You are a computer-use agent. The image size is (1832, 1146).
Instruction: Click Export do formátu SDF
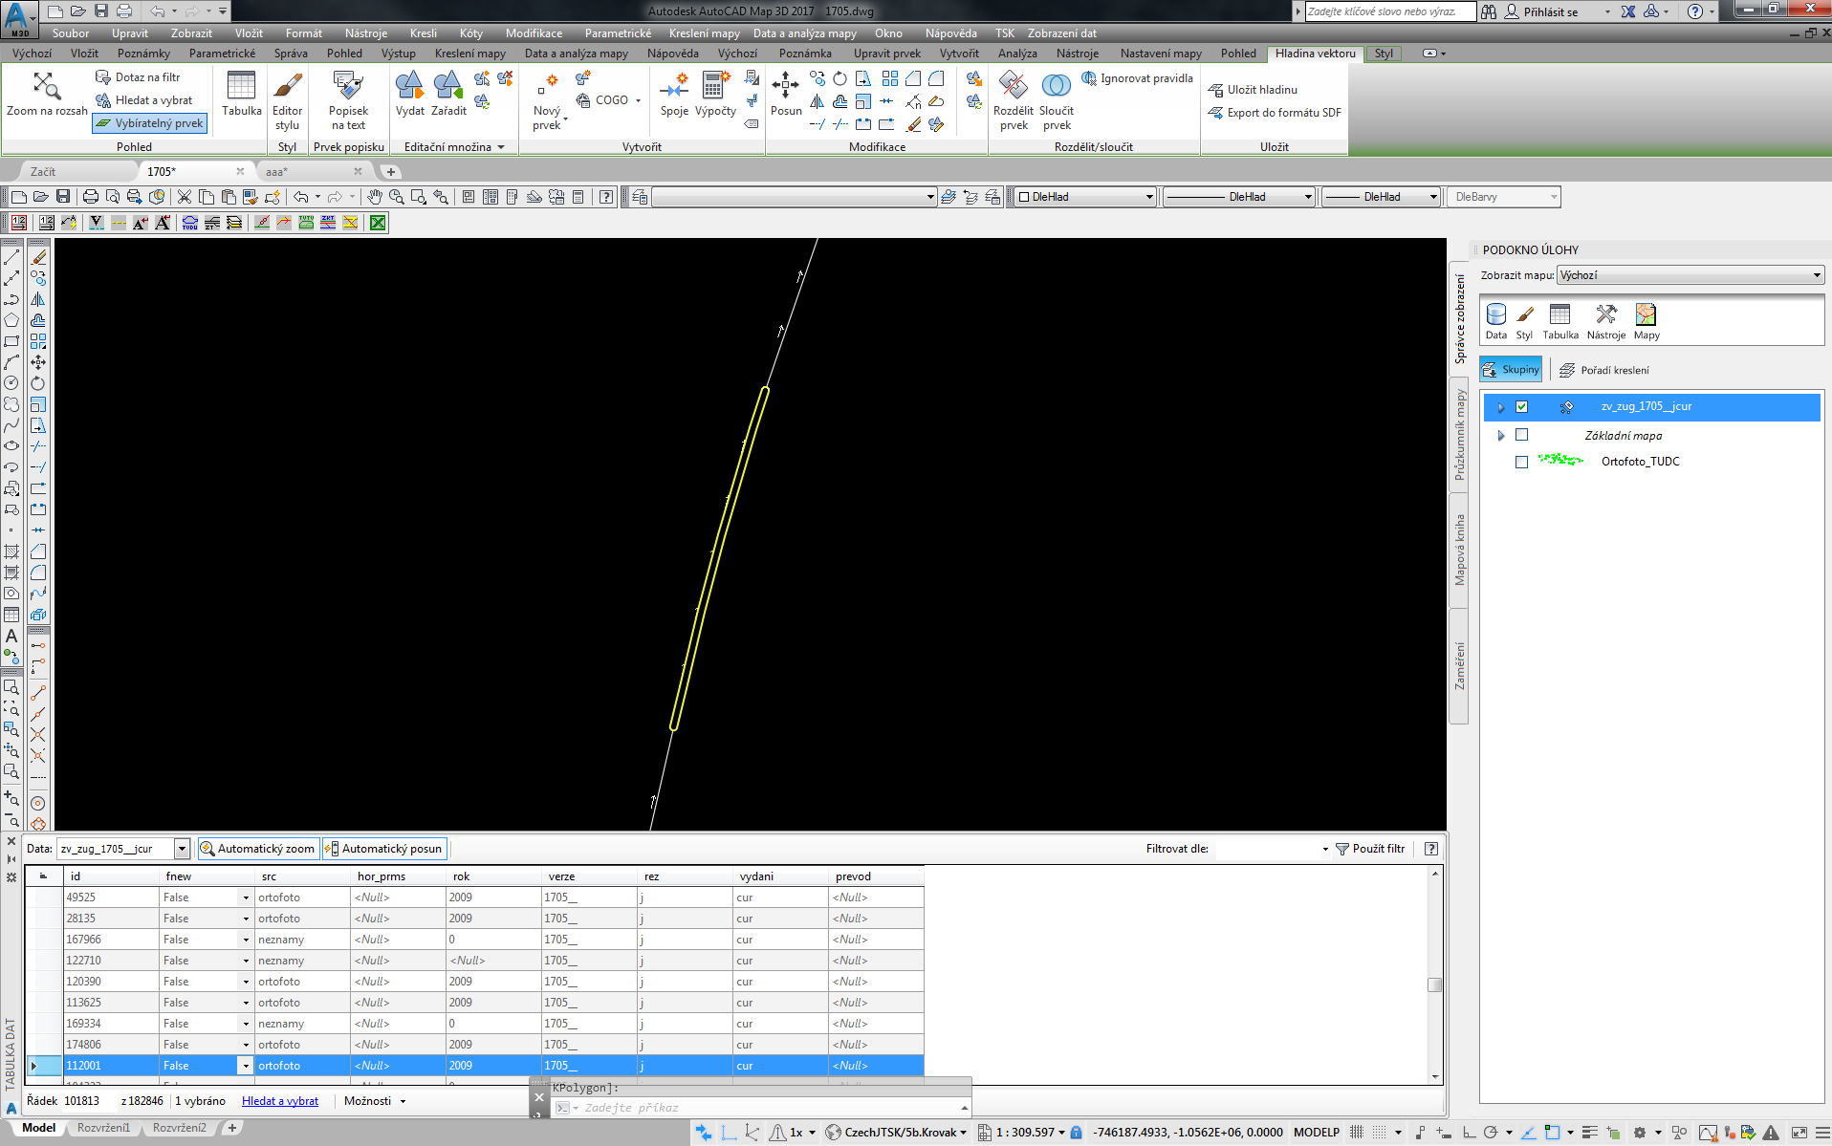tap(1275, 113)
